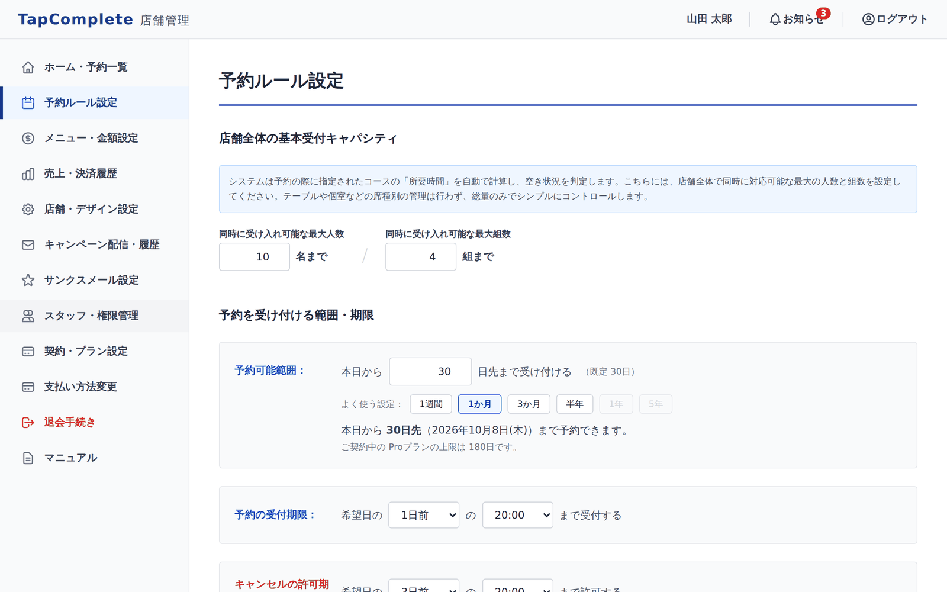
Task: Click the user name 山田 太郎
Action: pyautogui.click(x=709, y=19)
